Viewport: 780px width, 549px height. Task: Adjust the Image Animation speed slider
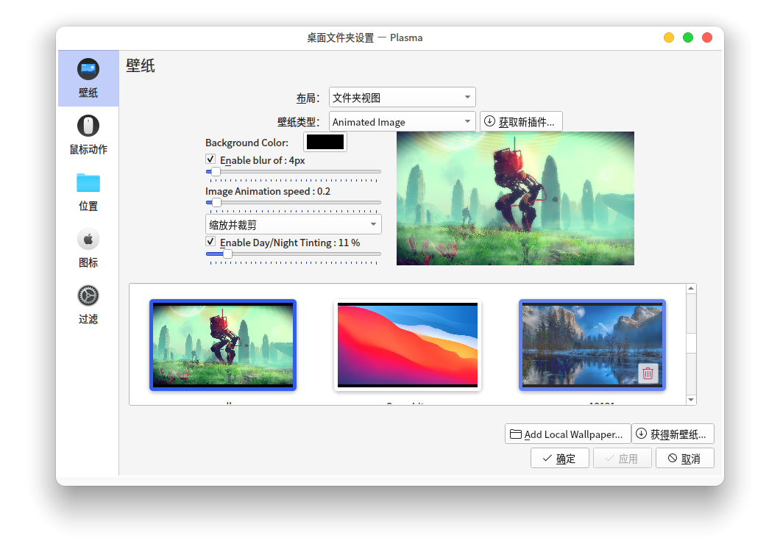click(x=294, y=203)
